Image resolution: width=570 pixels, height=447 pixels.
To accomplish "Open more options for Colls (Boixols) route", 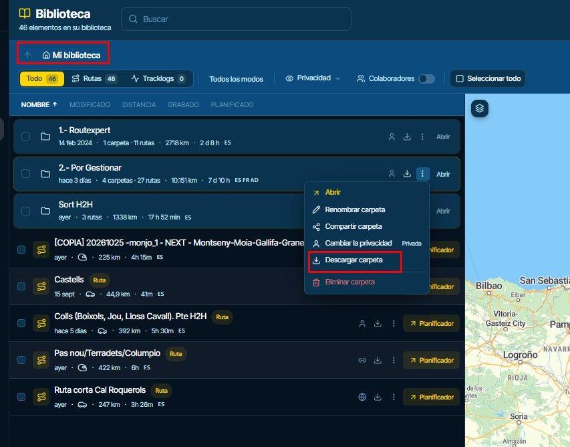I will tap(394, 323).
